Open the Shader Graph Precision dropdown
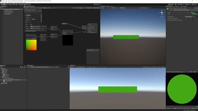This screenshot has width=198, height=111. (46, 8)
